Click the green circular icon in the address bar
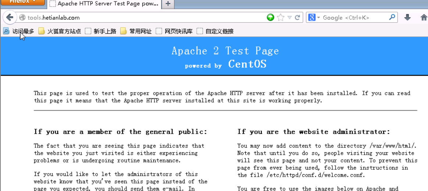Screen dimensions: 428x191 [x=270, y=18]
